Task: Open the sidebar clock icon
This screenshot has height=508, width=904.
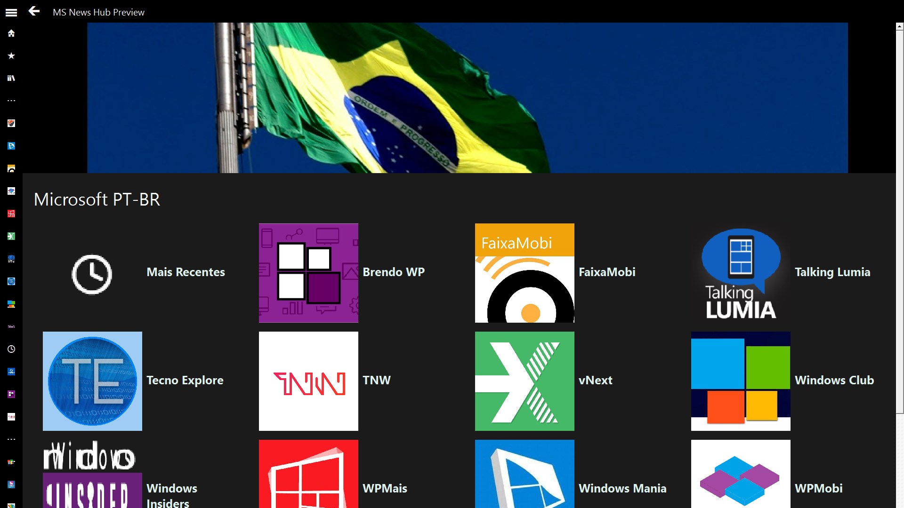Action: [x=11, y=349]
